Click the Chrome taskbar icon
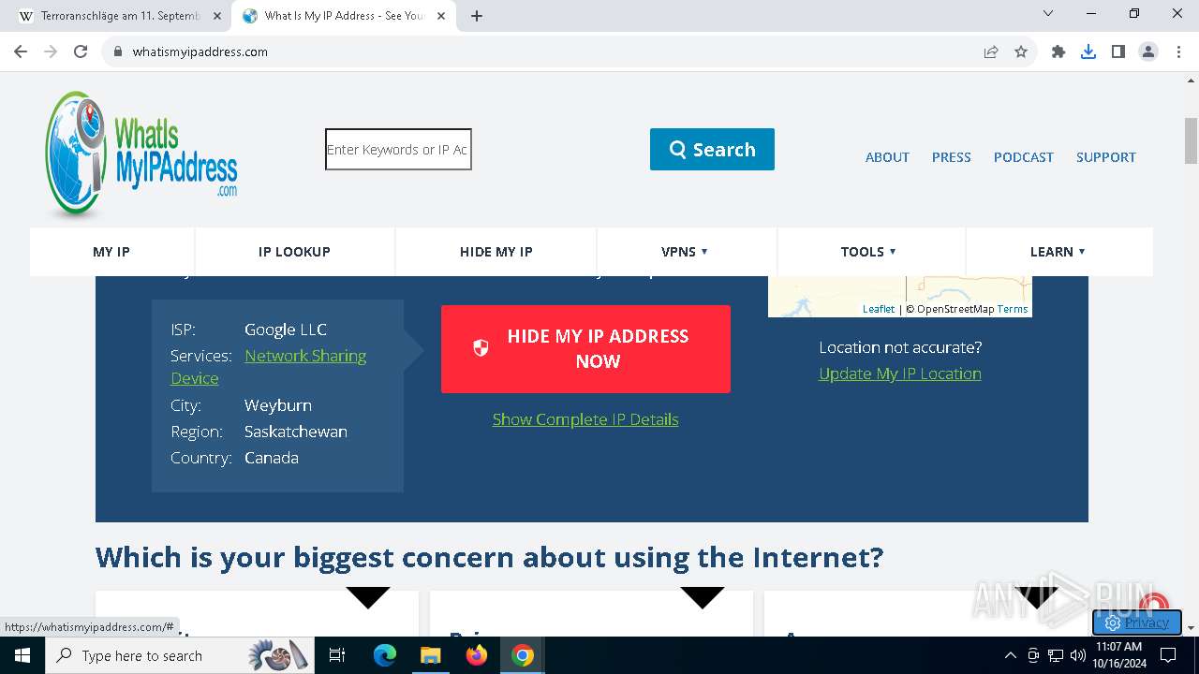1199x674 pixels. pyautogui.click(x=523, y=655)
